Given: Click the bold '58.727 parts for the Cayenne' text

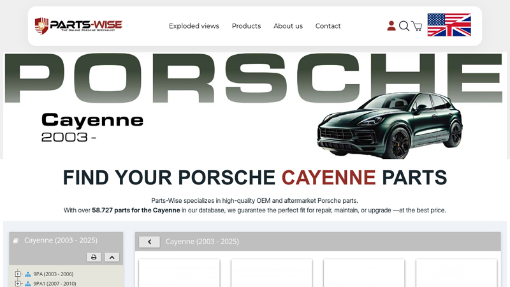Looking at the screenshot, I should coord(136,210).
